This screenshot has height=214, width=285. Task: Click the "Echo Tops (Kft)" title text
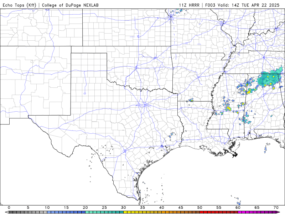(20, 5)
